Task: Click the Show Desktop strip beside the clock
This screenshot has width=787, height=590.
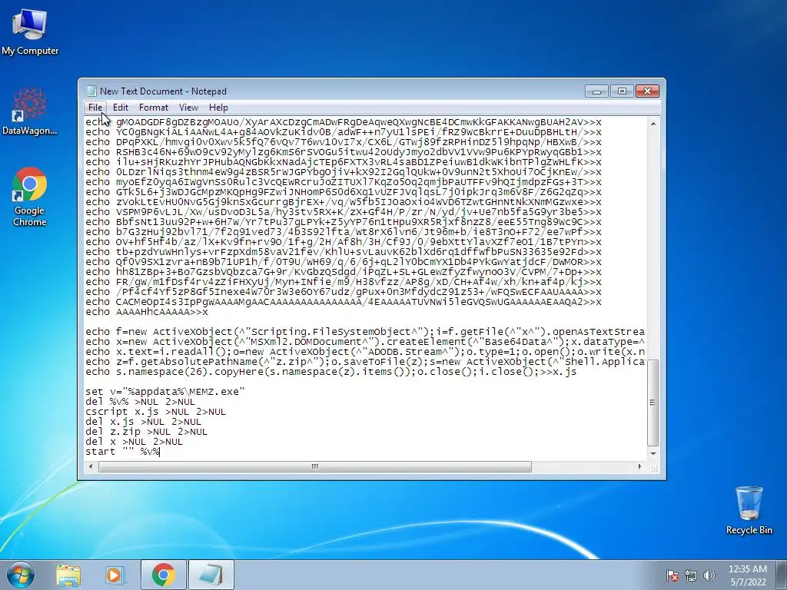Action: pos(782,575)
